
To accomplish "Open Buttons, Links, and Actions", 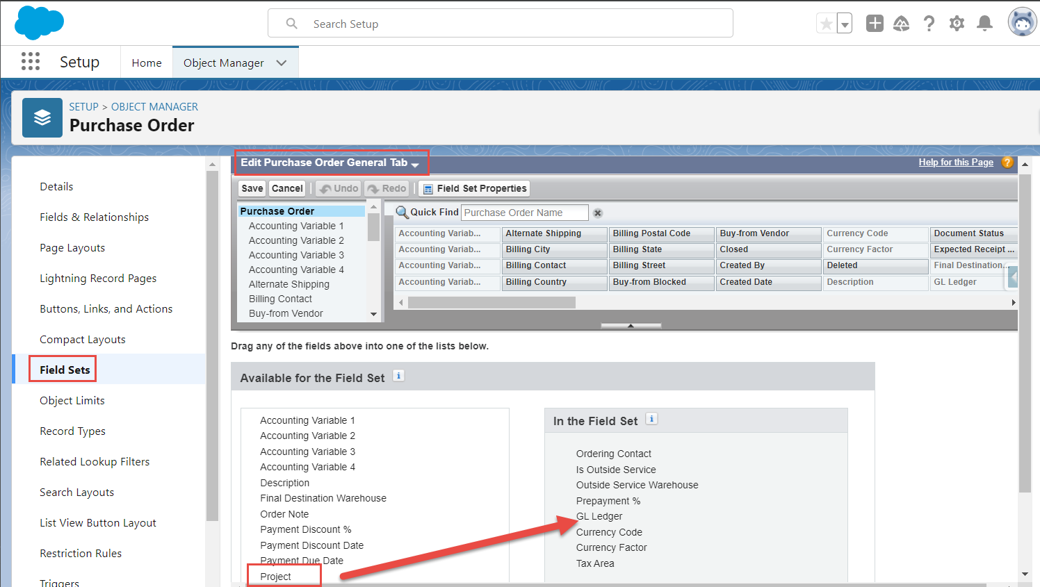I will (x=106, y=308).
